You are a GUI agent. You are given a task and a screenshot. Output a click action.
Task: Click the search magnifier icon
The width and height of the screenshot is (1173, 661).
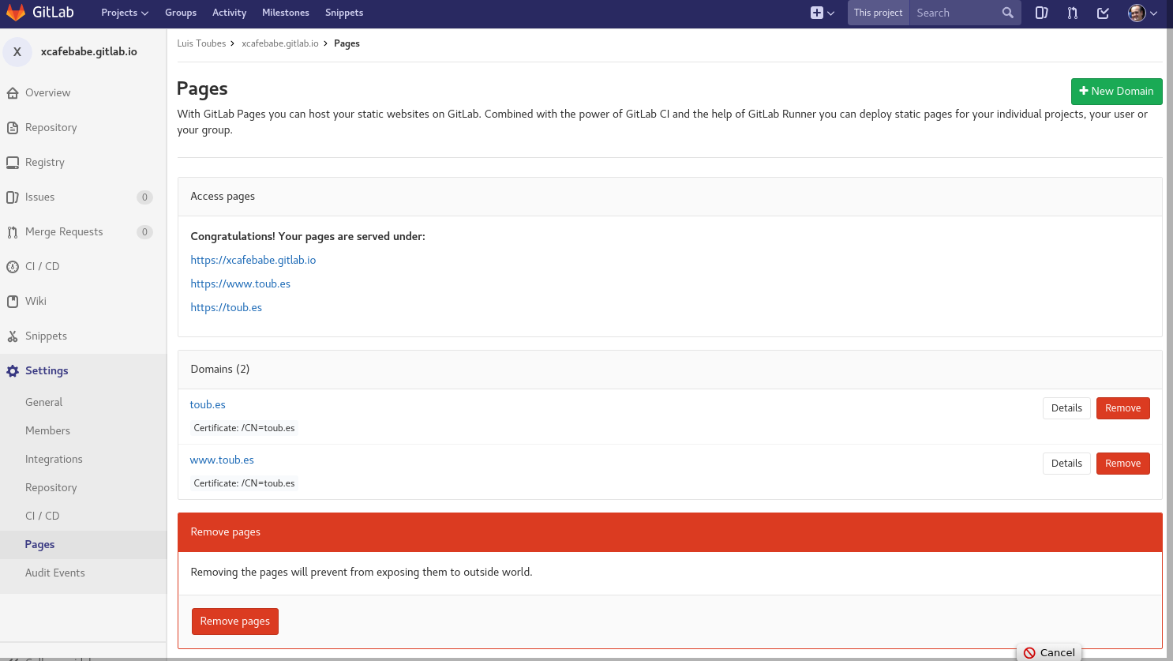pyautogui.click(x=1008, y=13)
